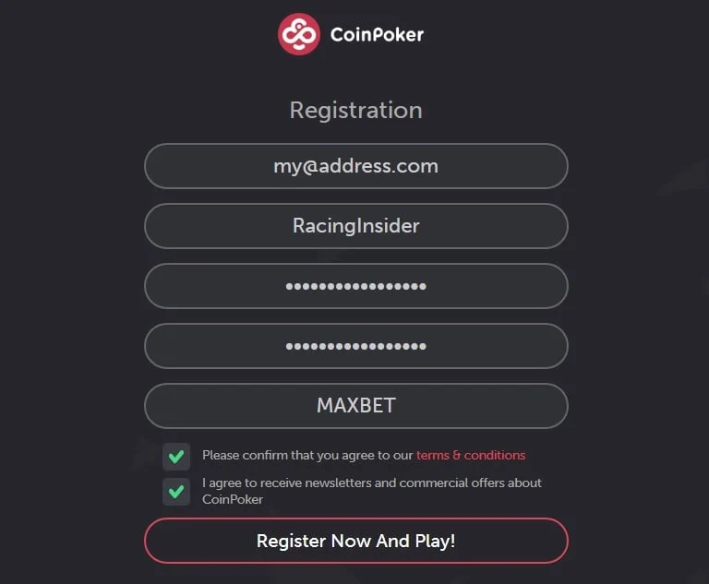The height and width of the screenshot is (584, 709).
Task: Click the Registration heading
Action: point(355,111)
